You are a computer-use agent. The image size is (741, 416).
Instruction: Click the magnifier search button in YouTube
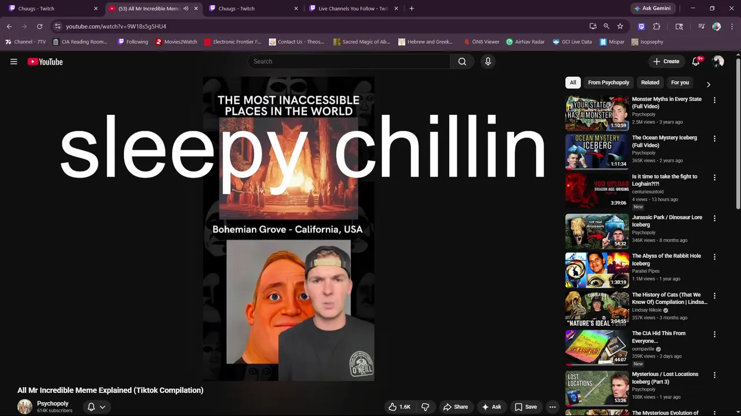coord(462,61)
